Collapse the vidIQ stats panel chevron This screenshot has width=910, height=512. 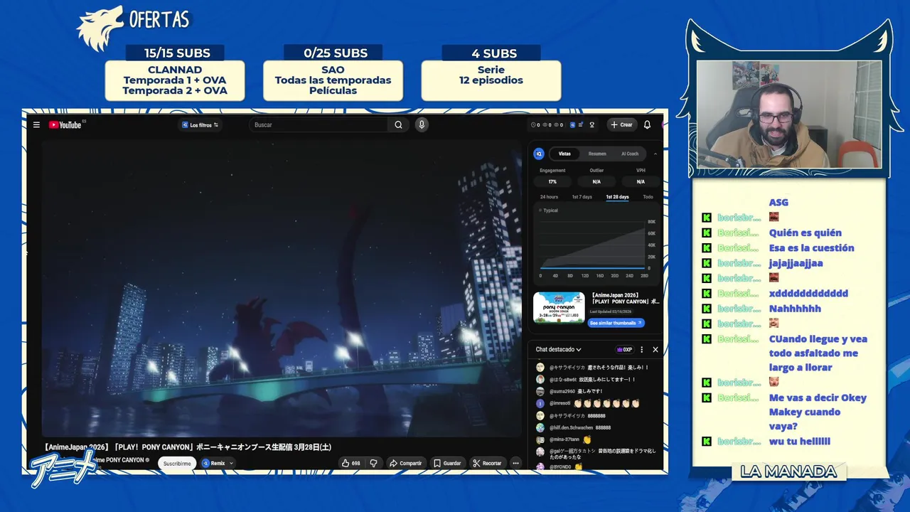(655, 154)
